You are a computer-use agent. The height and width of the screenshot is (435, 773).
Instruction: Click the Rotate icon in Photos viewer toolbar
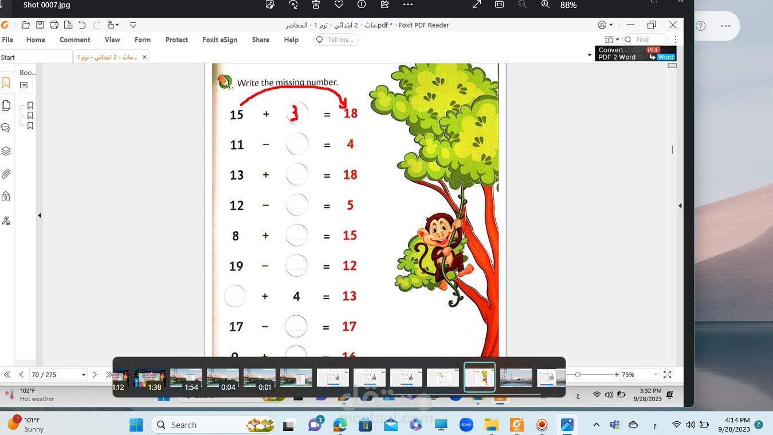click(293, 5)
